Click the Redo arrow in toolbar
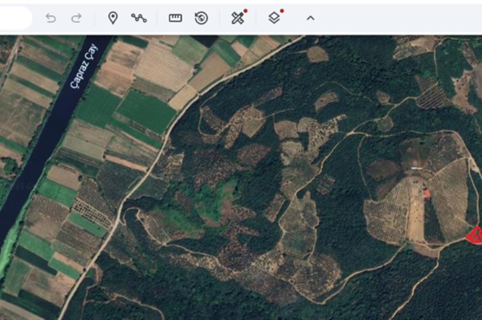 pos(76,18)
